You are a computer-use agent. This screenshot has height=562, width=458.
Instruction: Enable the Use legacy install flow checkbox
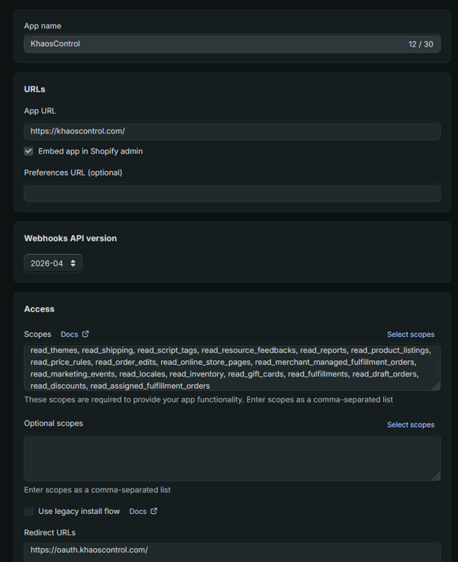(29, 511)
